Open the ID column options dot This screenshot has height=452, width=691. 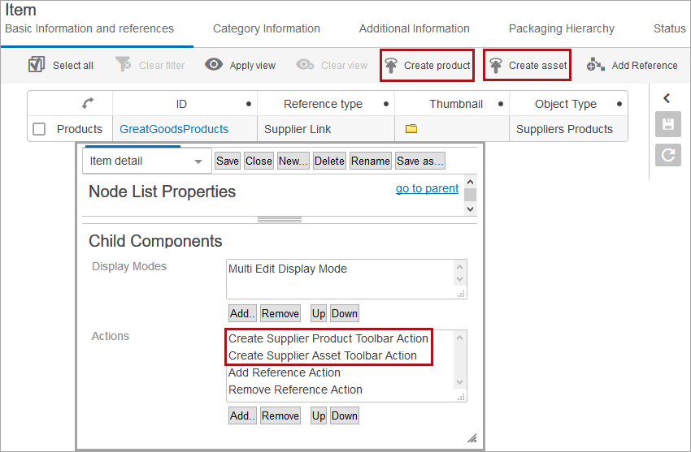pos(248,104)
